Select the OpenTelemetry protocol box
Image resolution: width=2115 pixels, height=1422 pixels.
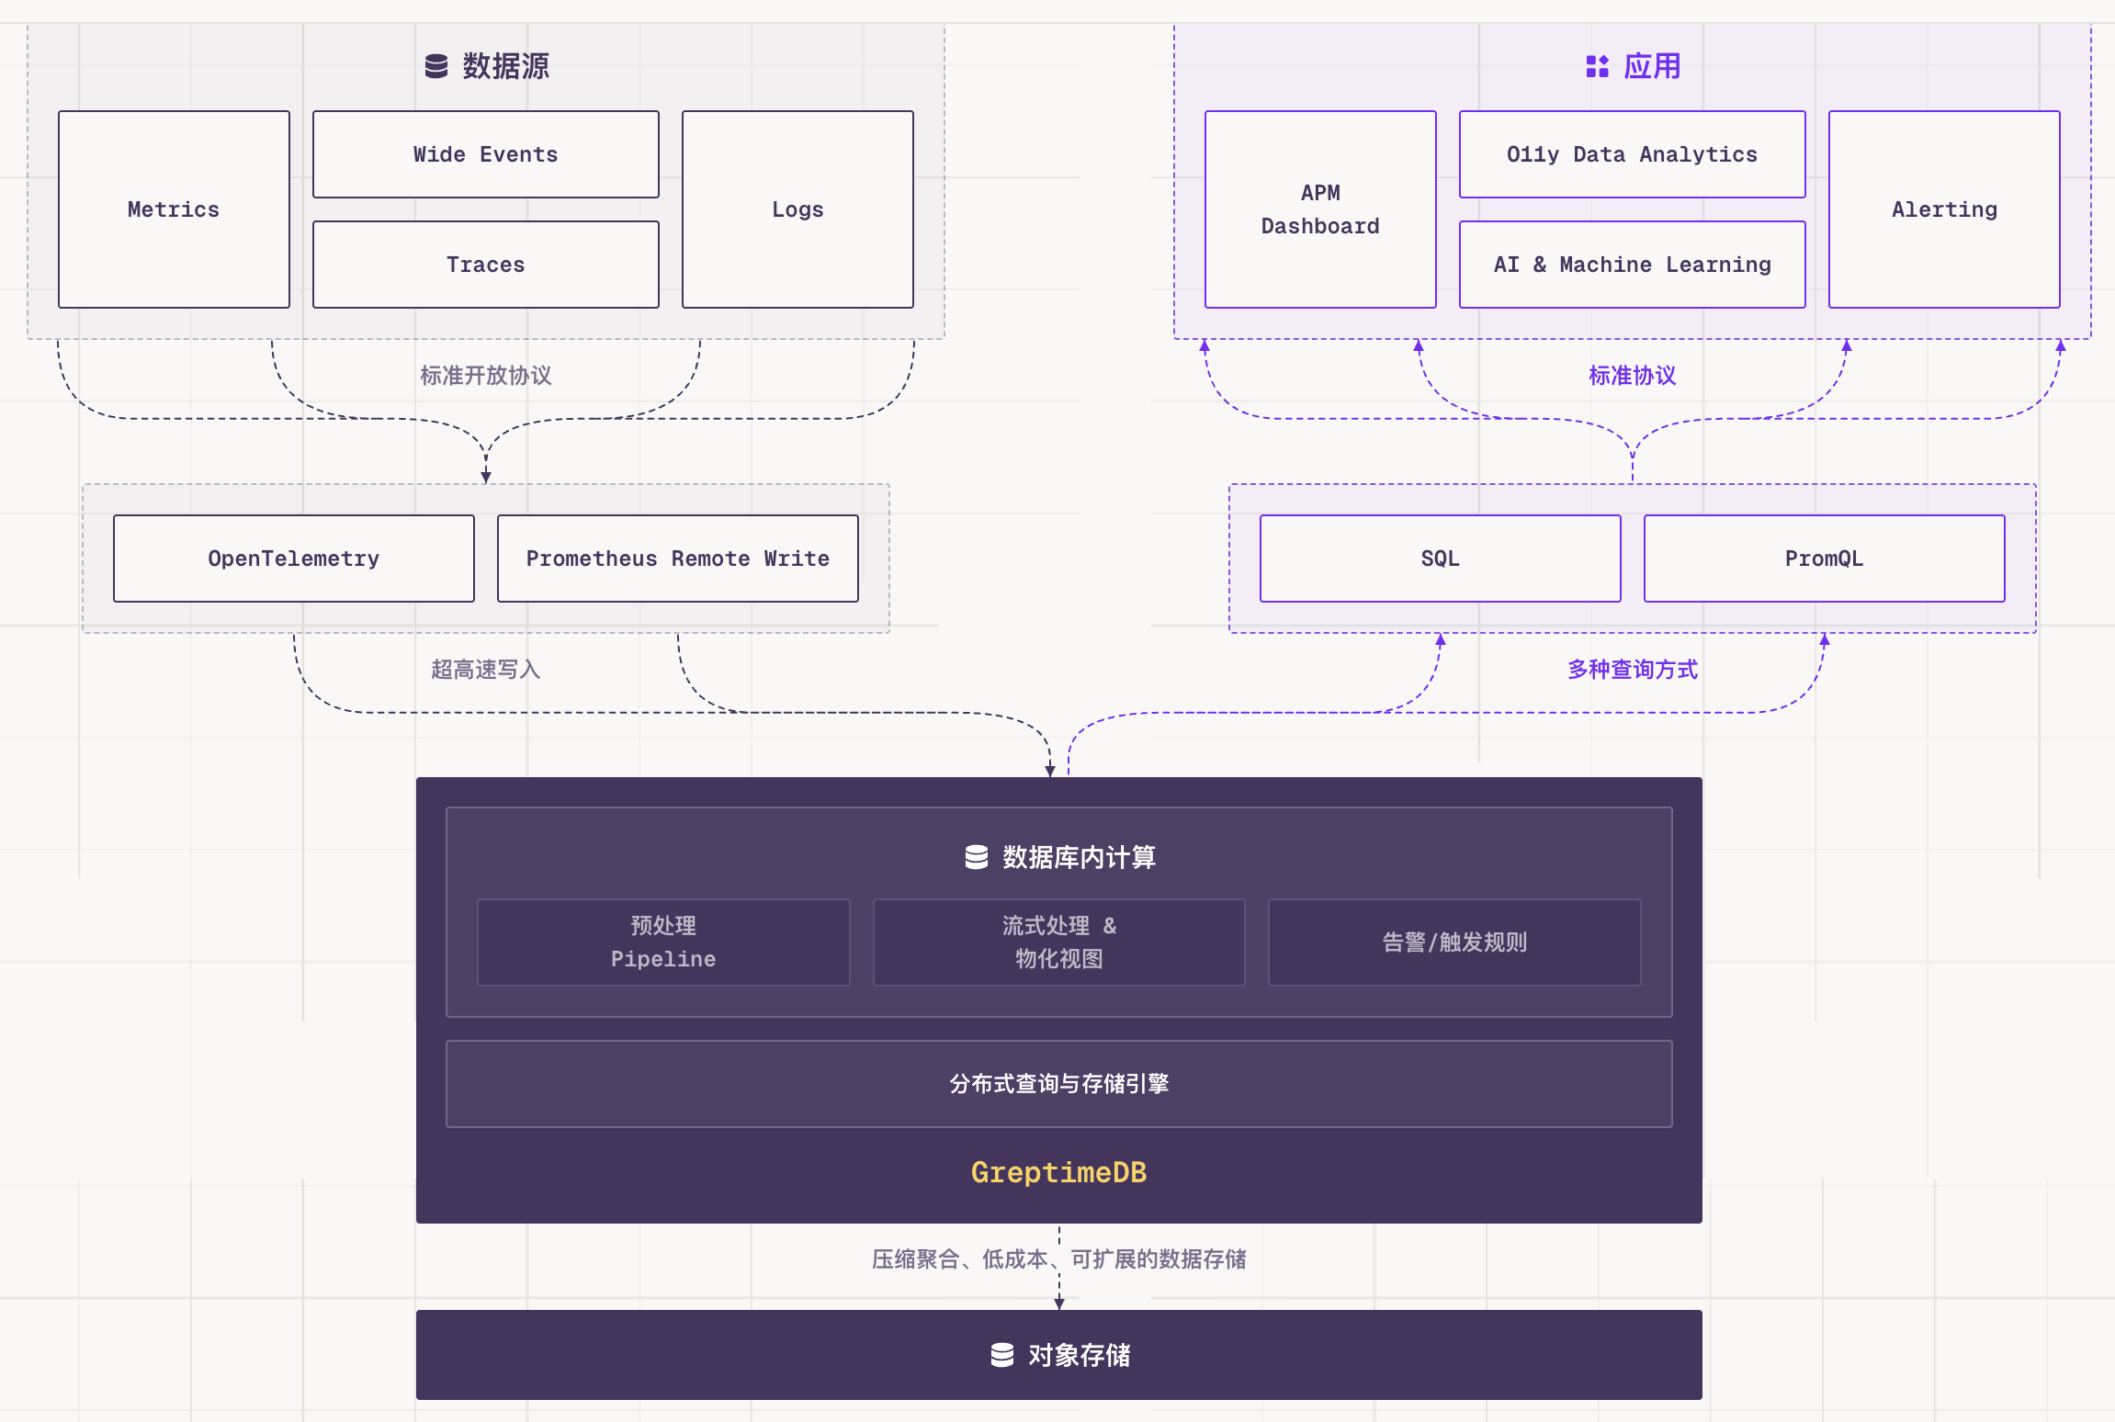[293, 558]
